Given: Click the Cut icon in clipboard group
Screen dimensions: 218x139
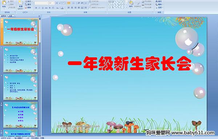Looking at the screenshot, I should click(9, 1).
